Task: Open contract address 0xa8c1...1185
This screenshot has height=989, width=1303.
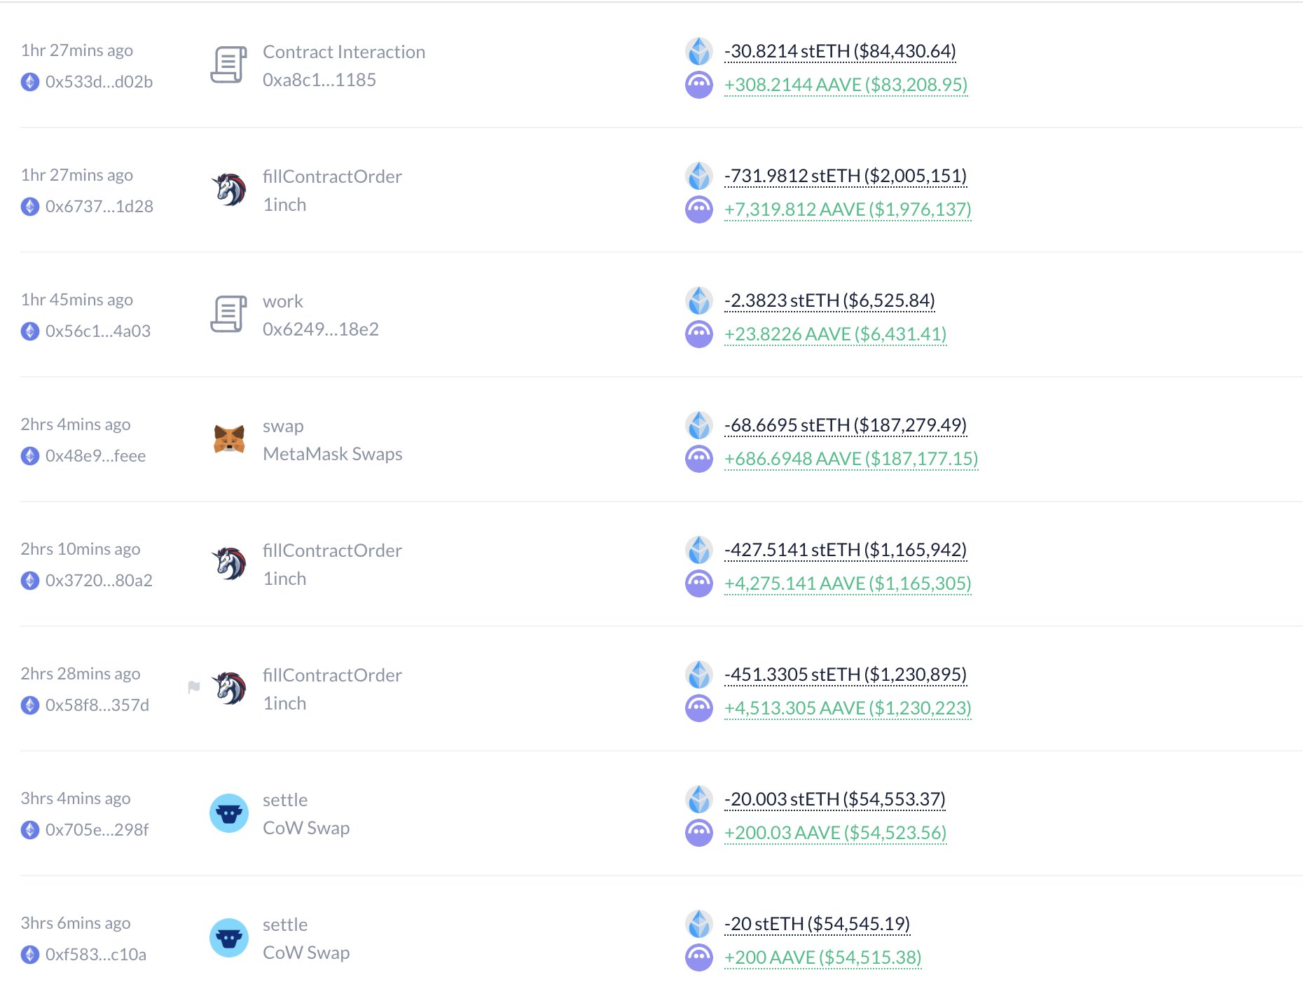Action: click(x=319, y=80)
